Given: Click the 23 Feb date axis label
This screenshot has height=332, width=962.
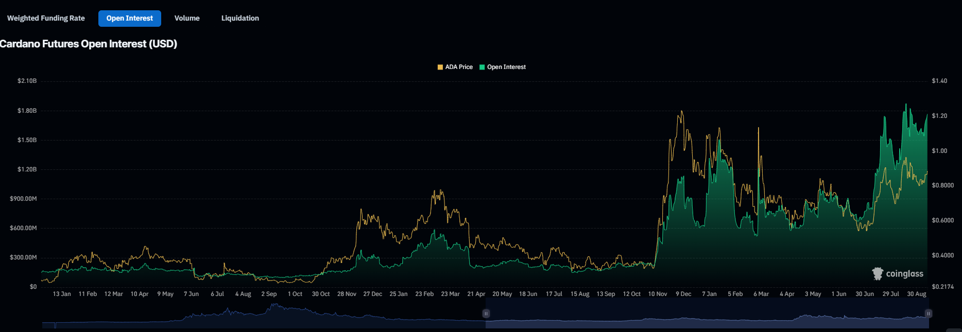Looking at the screenshot, I should point(424,294).
